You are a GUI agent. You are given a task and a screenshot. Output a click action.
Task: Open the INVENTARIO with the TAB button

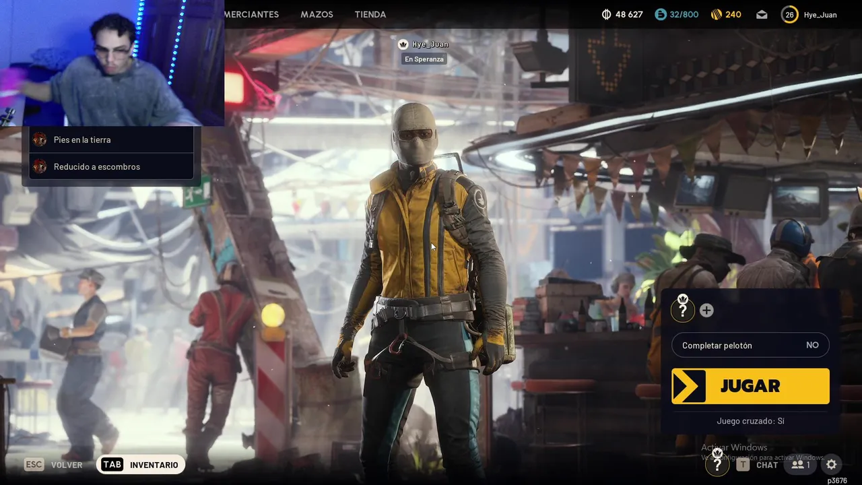tap(141, 465)
